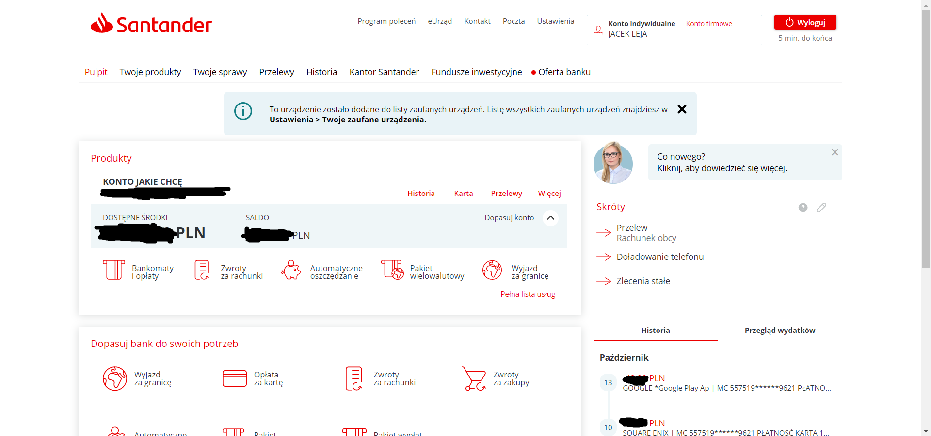Click the info icon in the notification banner
931x436 pixels.
coord(243,111)
